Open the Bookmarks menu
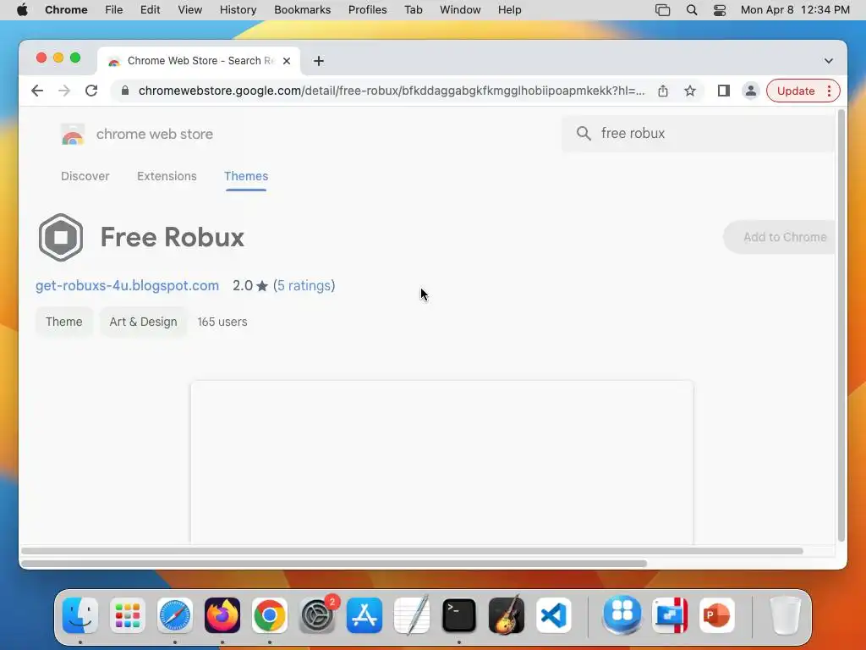This screenshot has width=866, height=650. click(x=302, y=10)
